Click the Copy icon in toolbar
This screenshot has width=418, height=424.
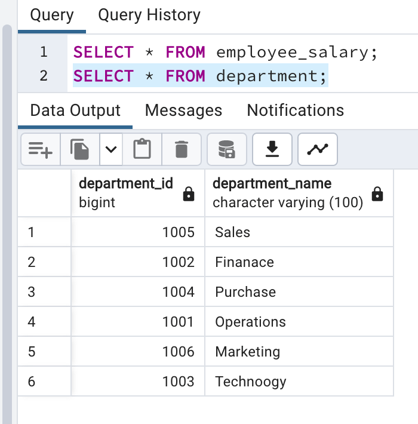79,149
